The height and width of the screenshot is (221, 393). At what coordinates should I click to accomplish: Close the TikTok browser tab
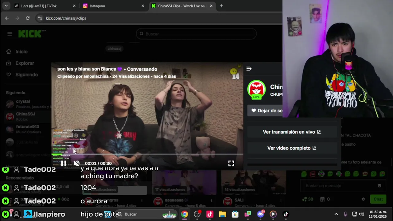coord(74,6)
